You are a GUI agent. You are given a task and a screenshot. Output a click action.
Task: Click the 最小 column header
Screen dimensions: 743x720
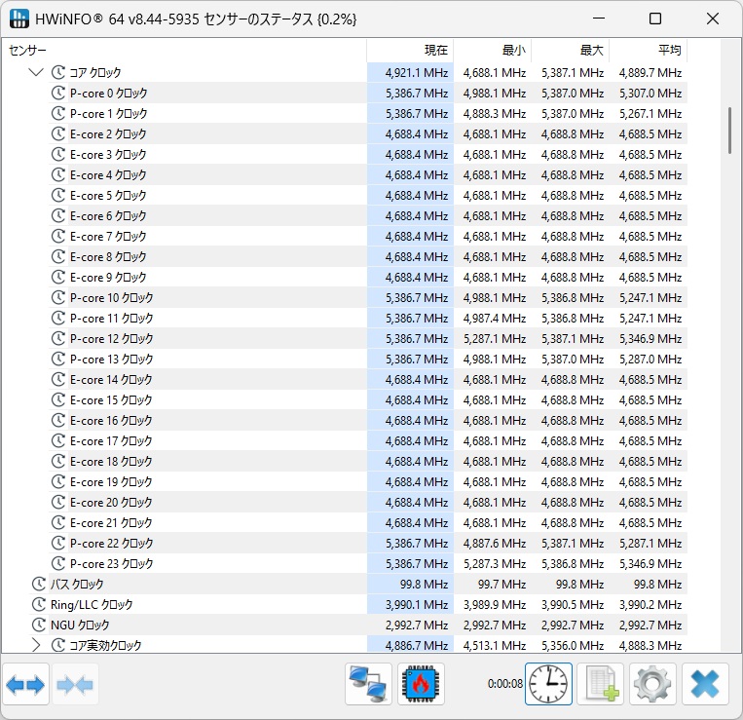click(x=493, y=51)
